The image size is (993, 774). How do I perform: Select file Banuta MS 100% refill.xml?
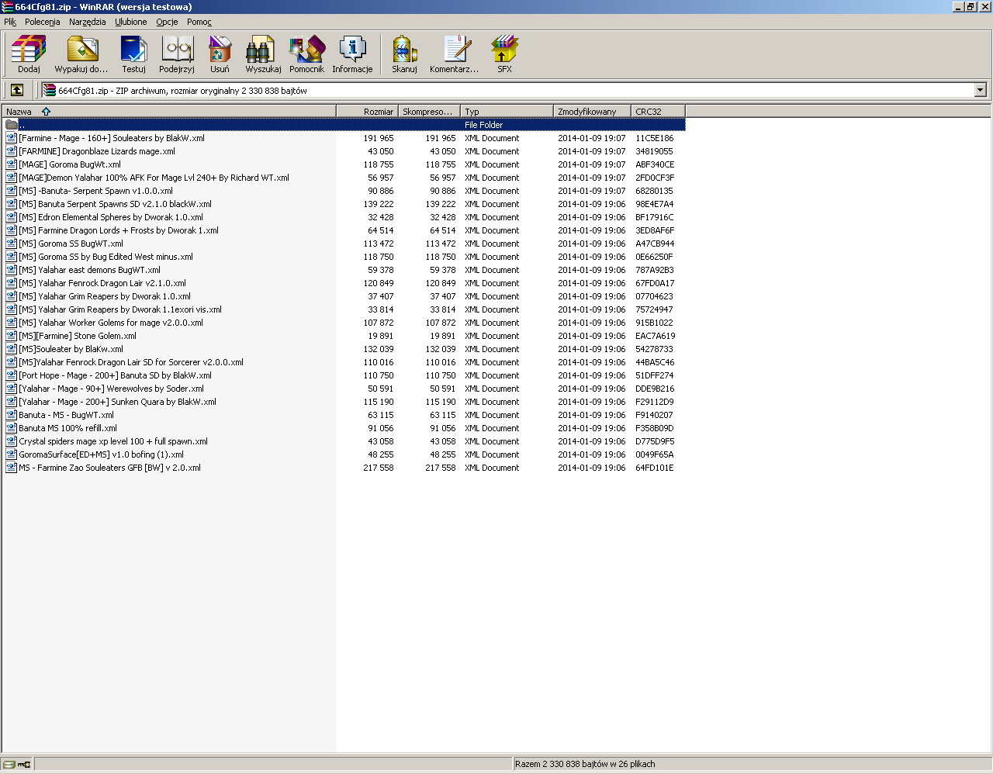tap(67, 428)
